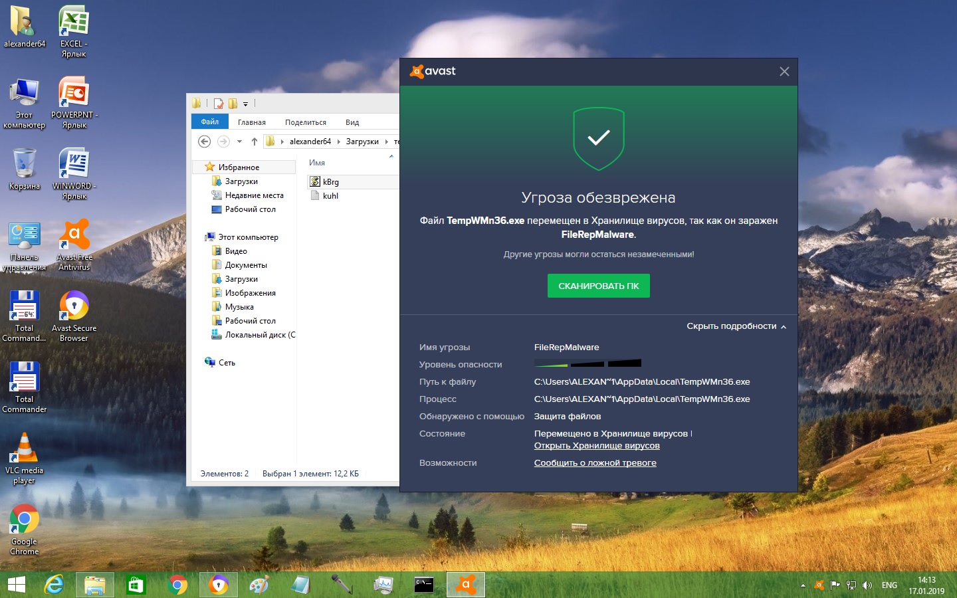The width and height of the screenshot is (957, 598).
Task: Launch Google Chrome from the desktop
Action: [x=25, y=529]
